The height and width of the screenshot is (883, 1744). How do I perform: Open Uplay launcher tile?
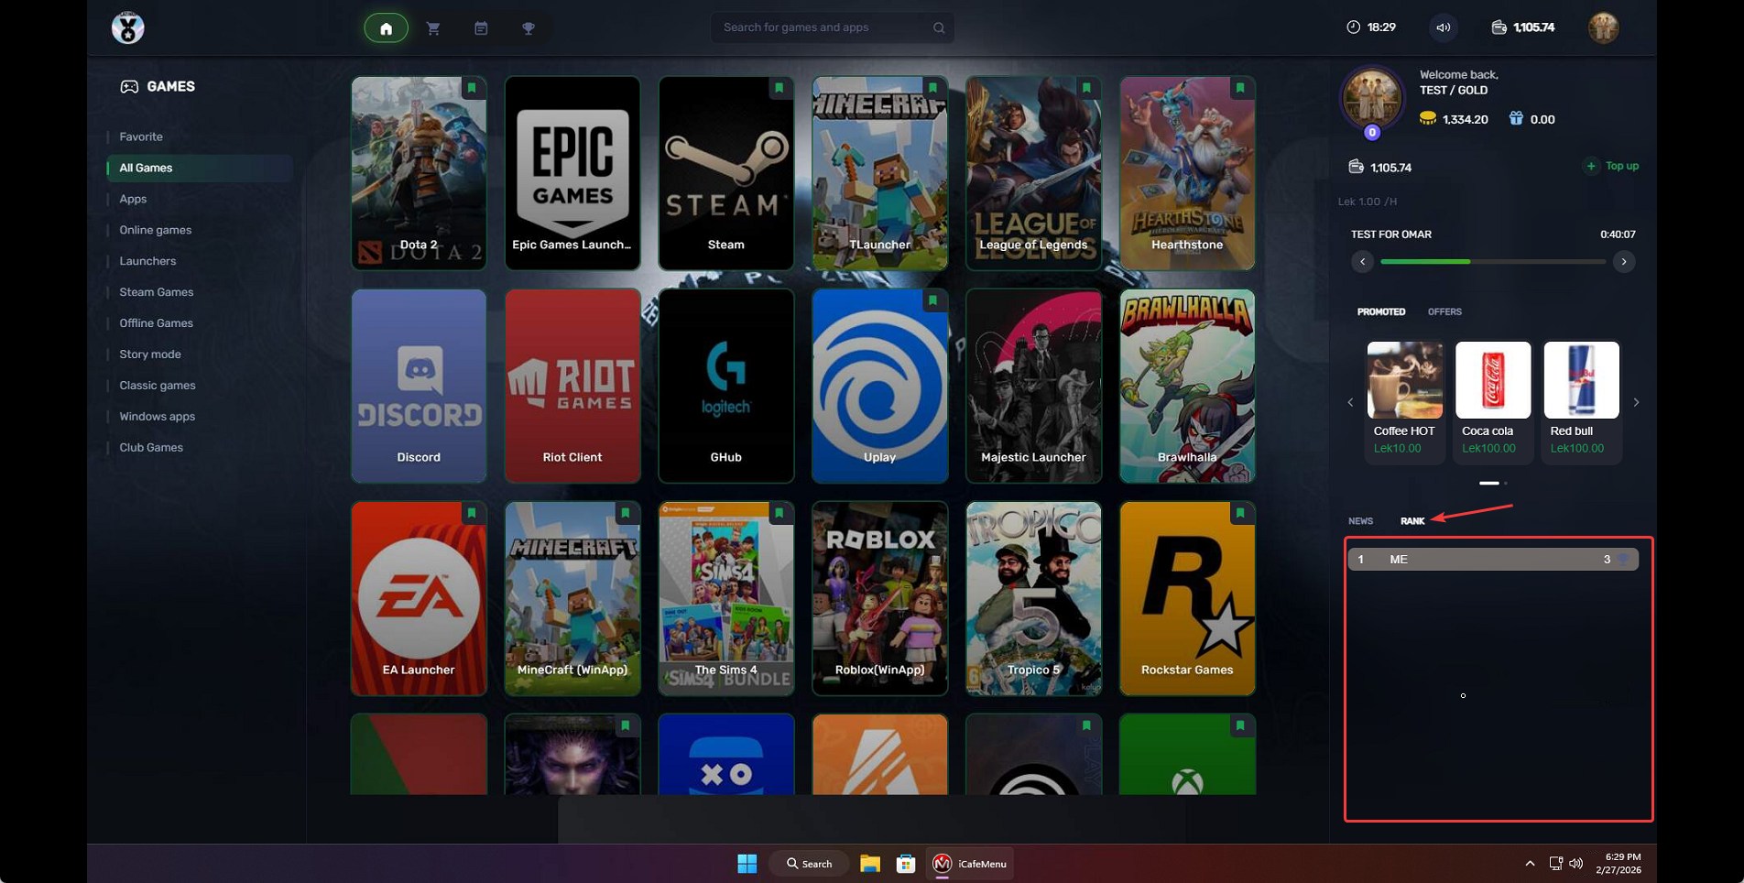[880, 386]
